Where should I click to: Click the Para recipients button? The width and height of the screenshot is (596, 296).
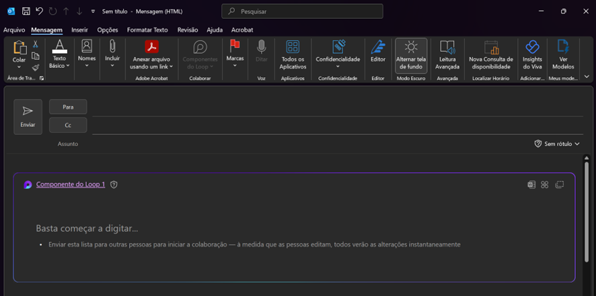point(68,107)
